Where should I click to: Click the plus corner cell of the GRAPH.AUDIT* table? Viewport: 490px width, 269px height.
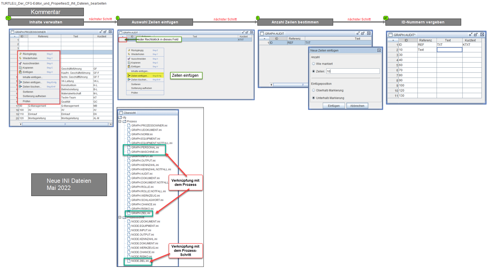(x=393, y=40)
